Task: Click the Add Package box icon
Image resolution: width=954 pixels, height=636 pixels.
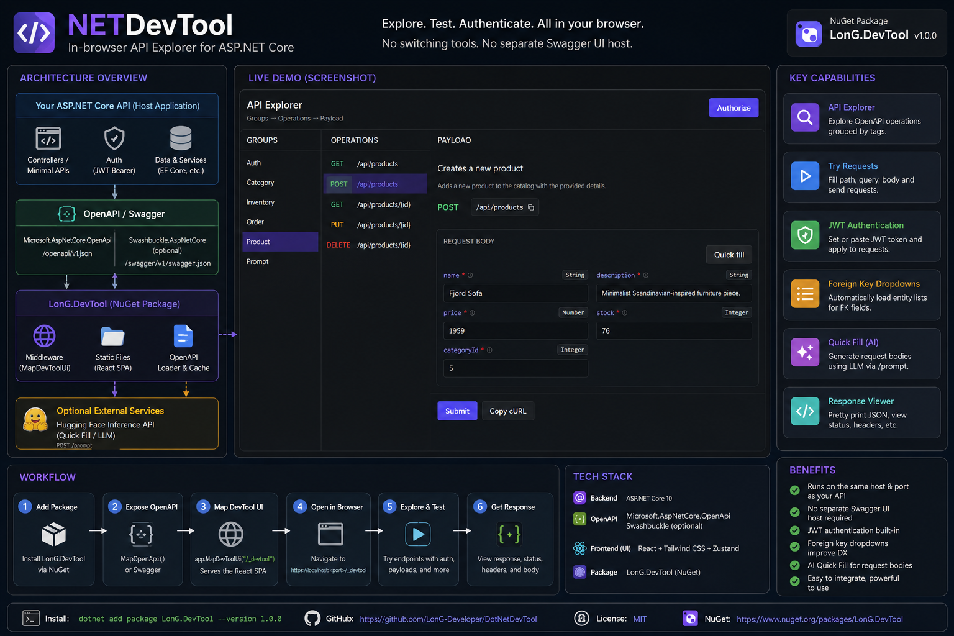Action: pyautogui.click(x=54, y=534)
